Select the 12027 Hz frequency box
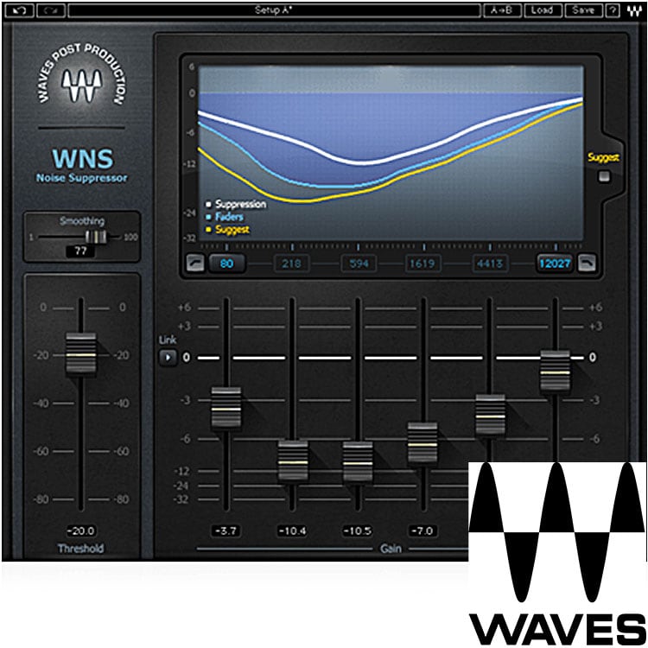This screenshot has height=648, width=648. tap(555, 264)
